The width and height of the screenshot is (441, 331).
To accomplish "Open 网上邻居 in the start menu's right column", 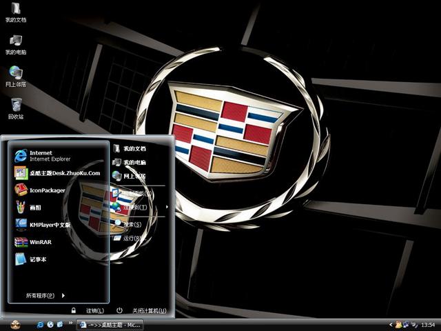I will [129, 177].
